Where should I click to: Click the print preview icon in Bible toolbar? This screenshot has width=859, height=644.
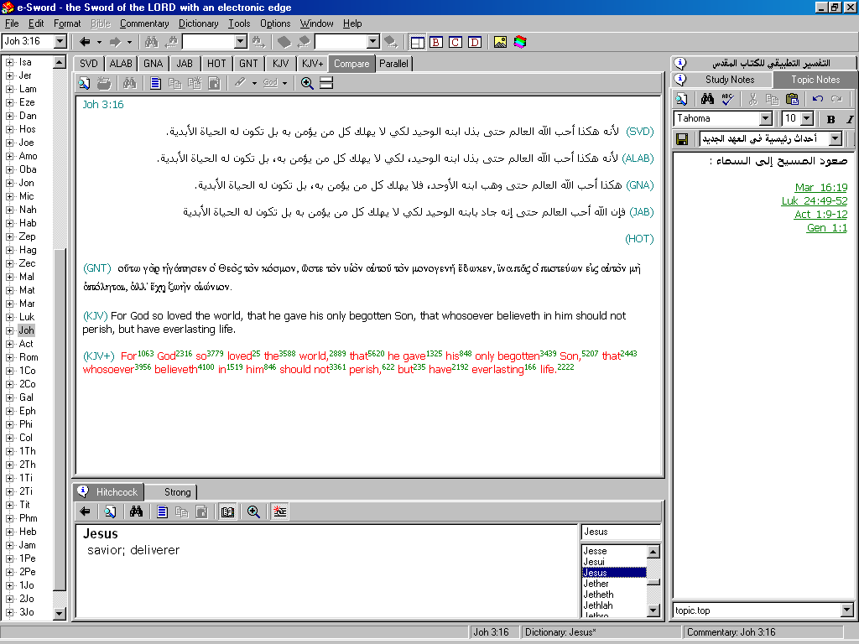[x=85, y=83]
